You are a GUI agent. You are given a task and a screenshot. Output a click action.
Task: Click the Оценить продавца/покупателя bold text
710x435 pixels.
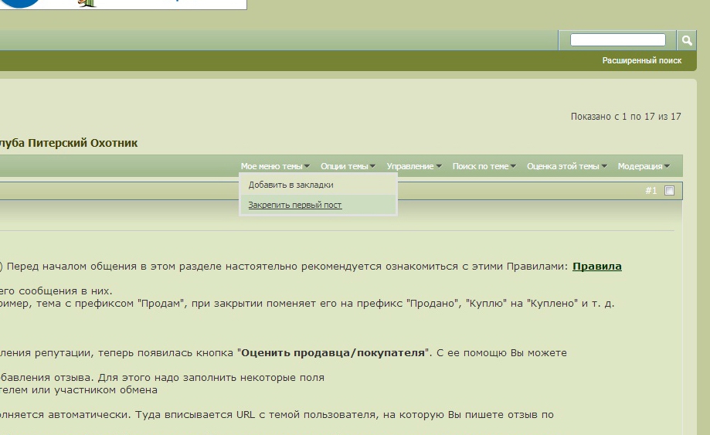pos(333,353)
